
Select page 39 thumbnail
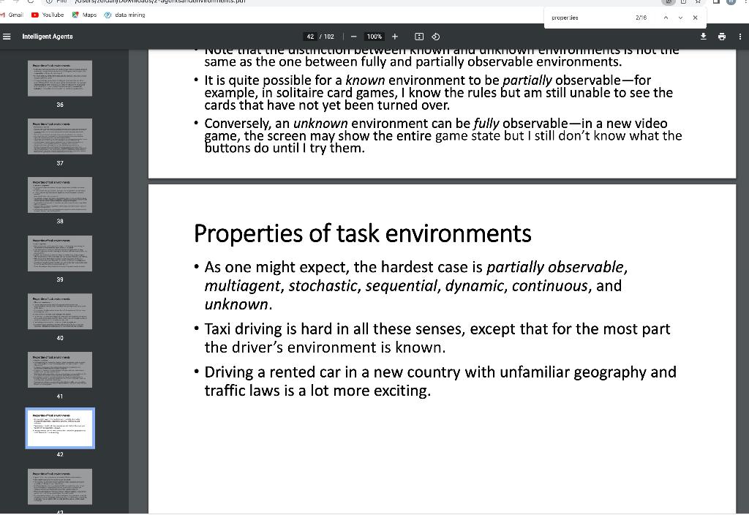(60, 253)
